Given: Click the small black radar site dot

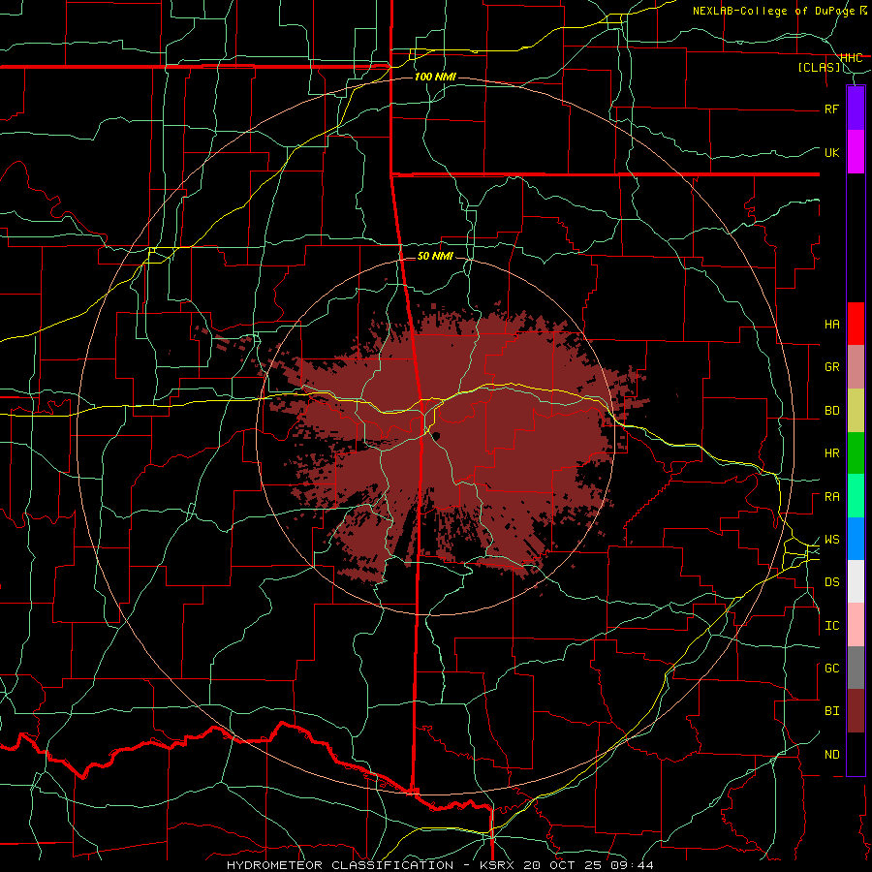Looking at the screenshot, I should pos(437,435).
